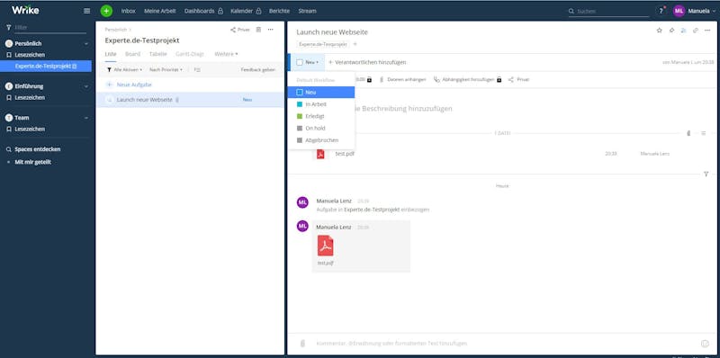Click the plus icon next to Neue Aufgabe

[x=109, y=85]
